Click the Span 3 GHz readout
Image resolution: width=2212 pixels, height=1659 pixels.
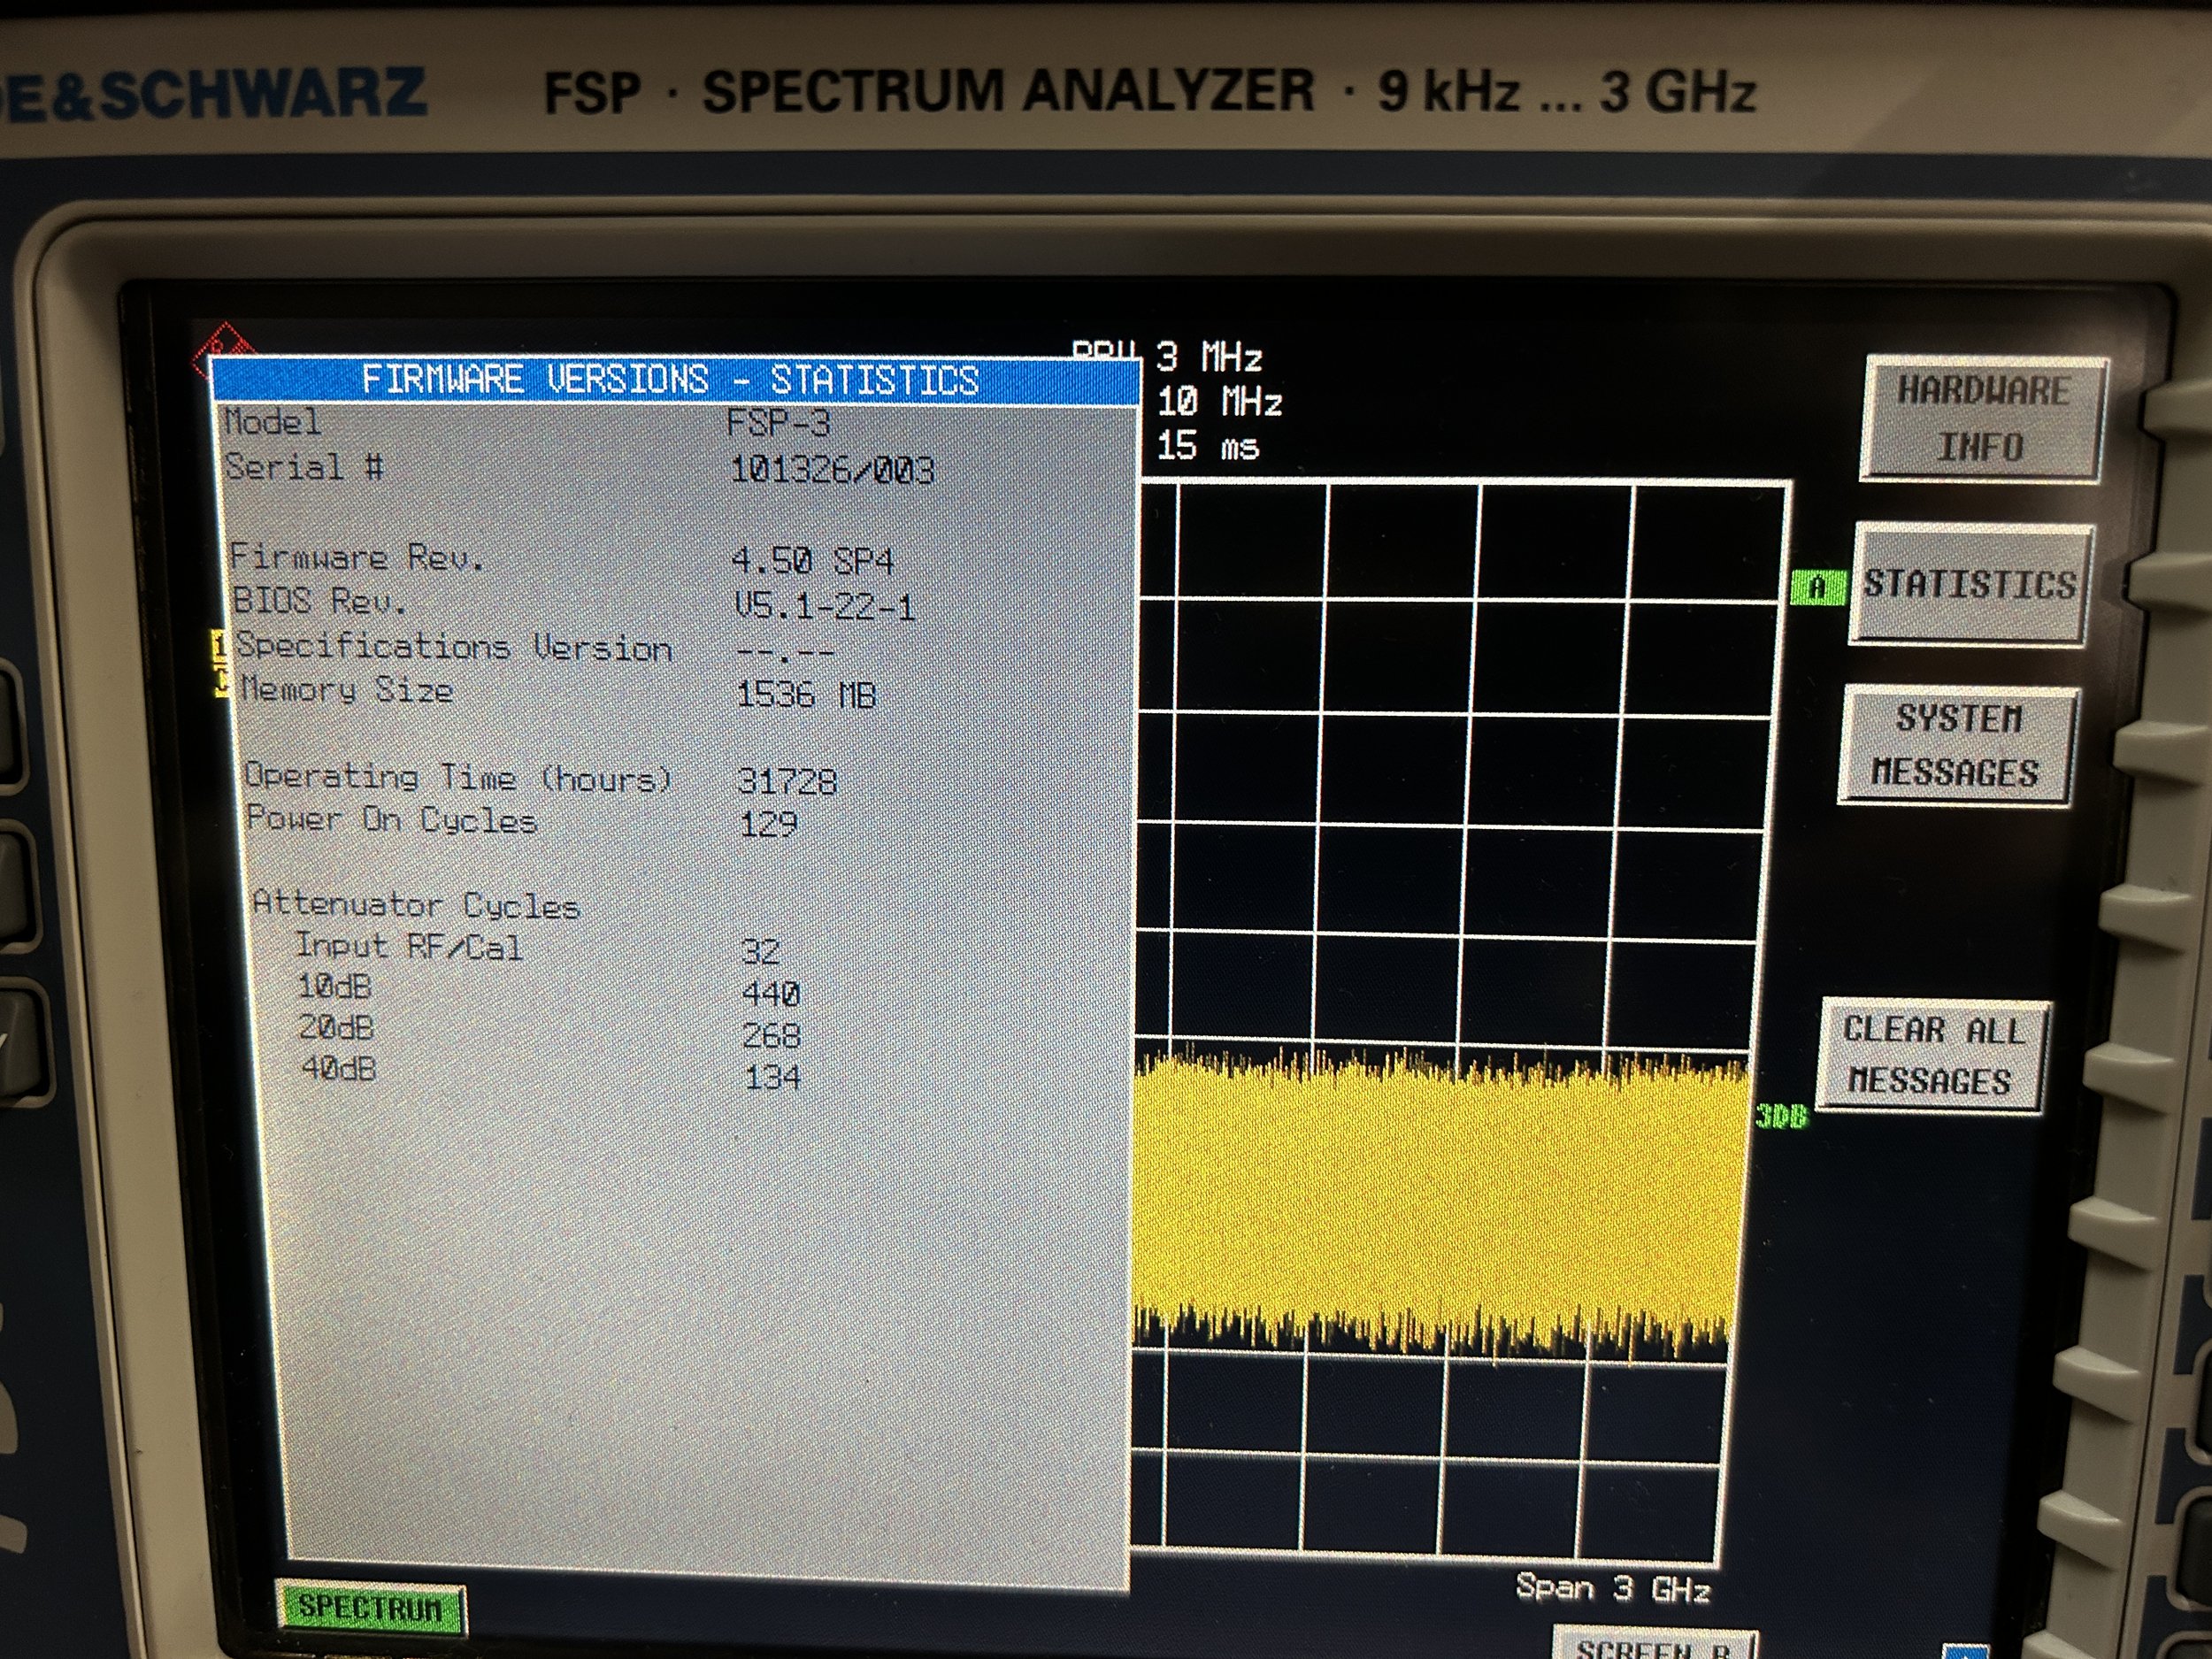click(x=1613, y=1588)
